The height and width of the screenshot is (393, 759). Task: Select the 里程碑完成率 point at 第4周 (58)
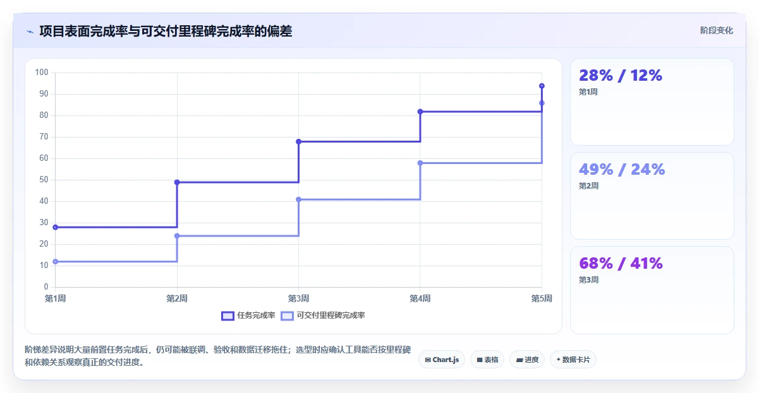click(x=420, y=163)
